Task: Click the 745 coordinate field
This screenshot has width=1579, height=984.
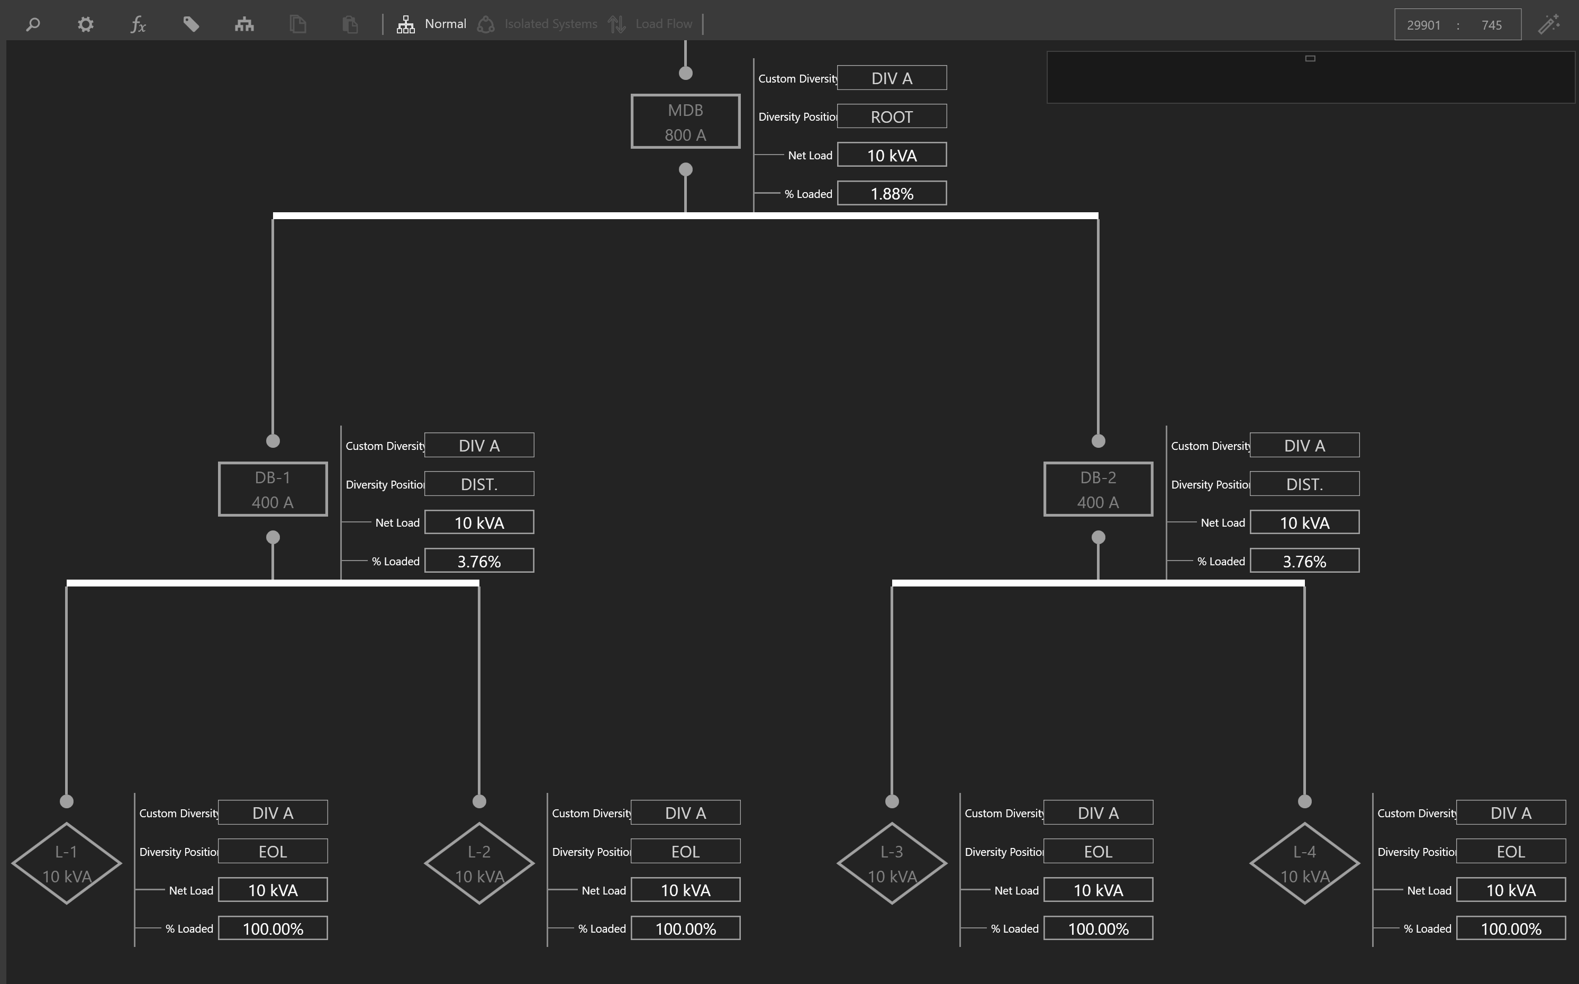Action: click(x=1491, y=25)
